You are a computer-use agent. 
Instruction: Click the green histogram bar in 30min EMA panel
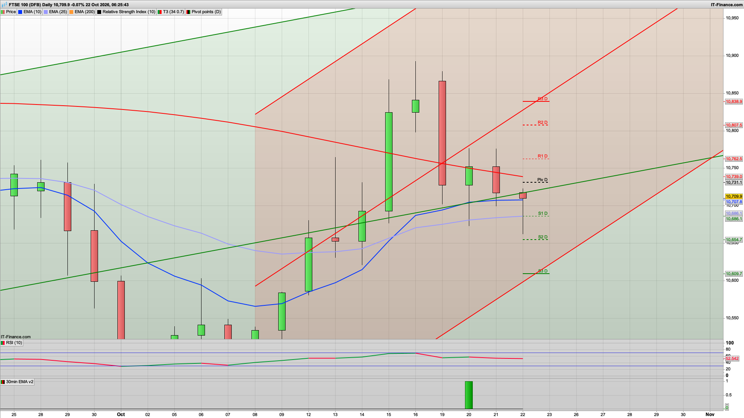(x=469, y=395)
